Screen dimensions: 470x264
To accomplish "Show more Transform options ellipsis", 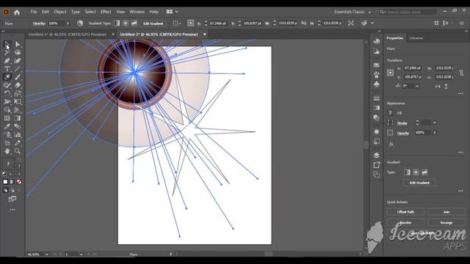I will click(460, 93).
